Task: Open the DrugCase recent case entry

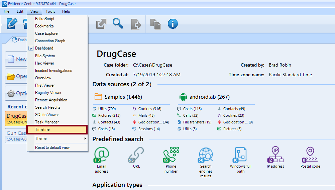Action: click(16, 118)
